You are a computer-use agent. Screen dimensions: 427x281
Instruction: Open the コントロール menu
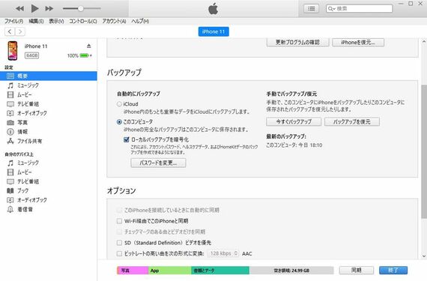pyautogui.click(x=83, y=21)
